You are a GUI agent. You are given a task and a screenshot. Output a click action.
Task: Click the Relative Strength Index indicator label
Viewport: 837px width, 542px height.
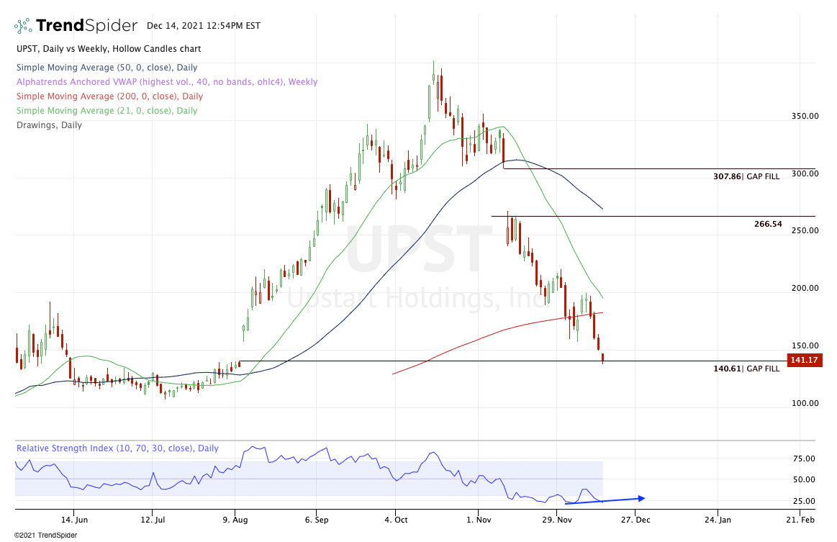117,448
